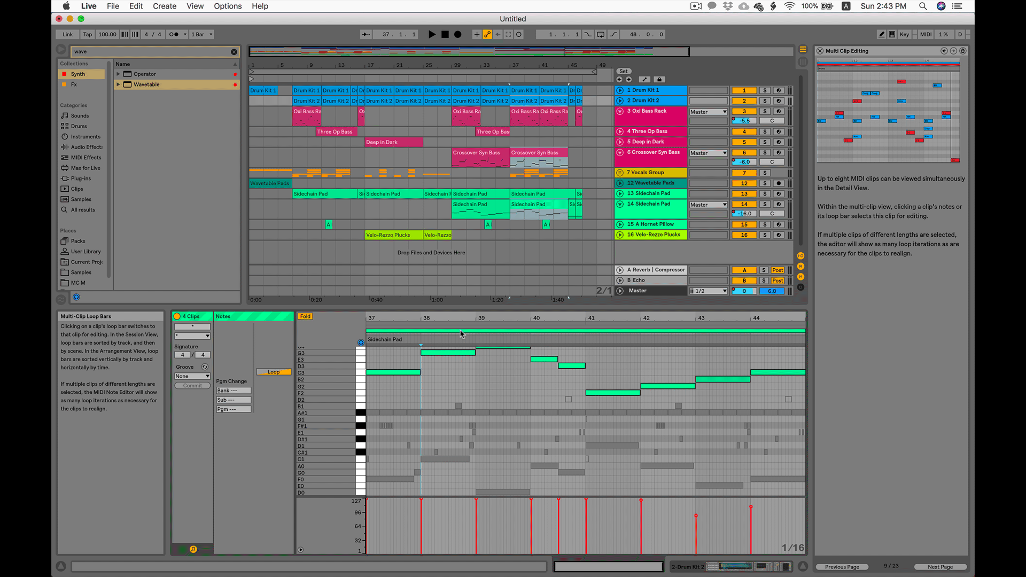
Task: Toggle the Key map mode switch
Action: tap(904, 34)
